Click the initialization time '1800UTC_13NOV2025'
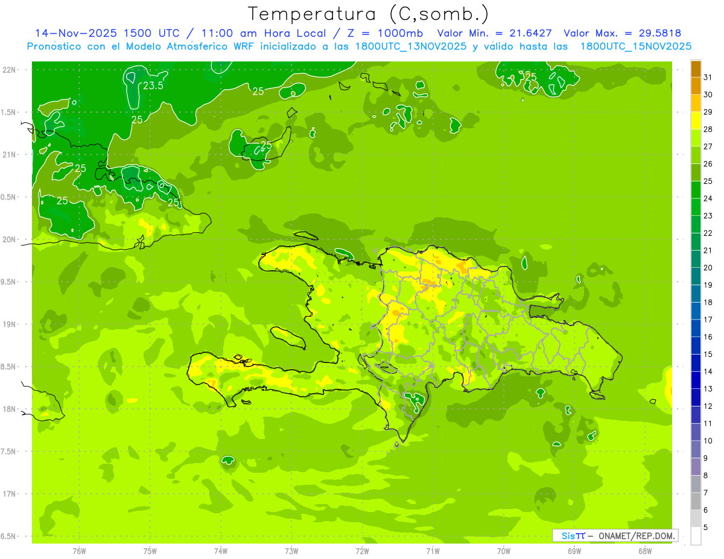This screenshot has width=724, height=559. (x=409, y=46)
